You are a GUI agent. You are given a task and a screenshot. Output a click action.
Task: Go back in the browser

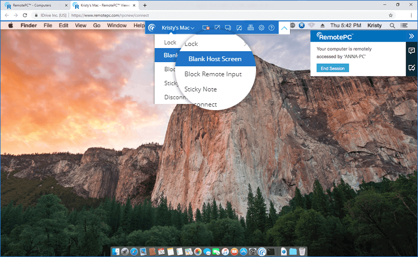pyautogui.click(x=7, y=16)
